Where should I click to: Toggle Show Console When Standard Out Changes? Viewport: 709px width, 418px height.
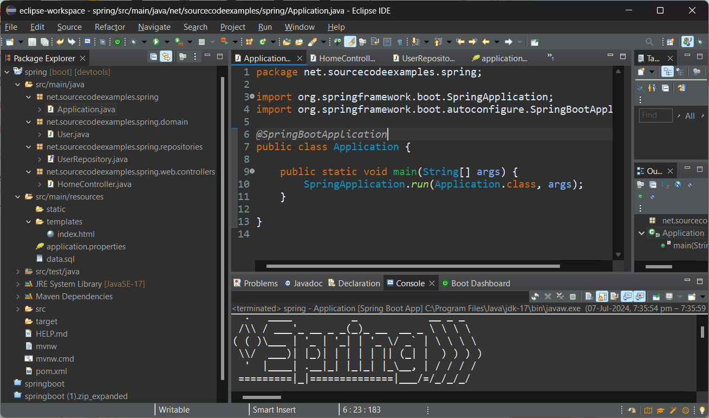627,297
